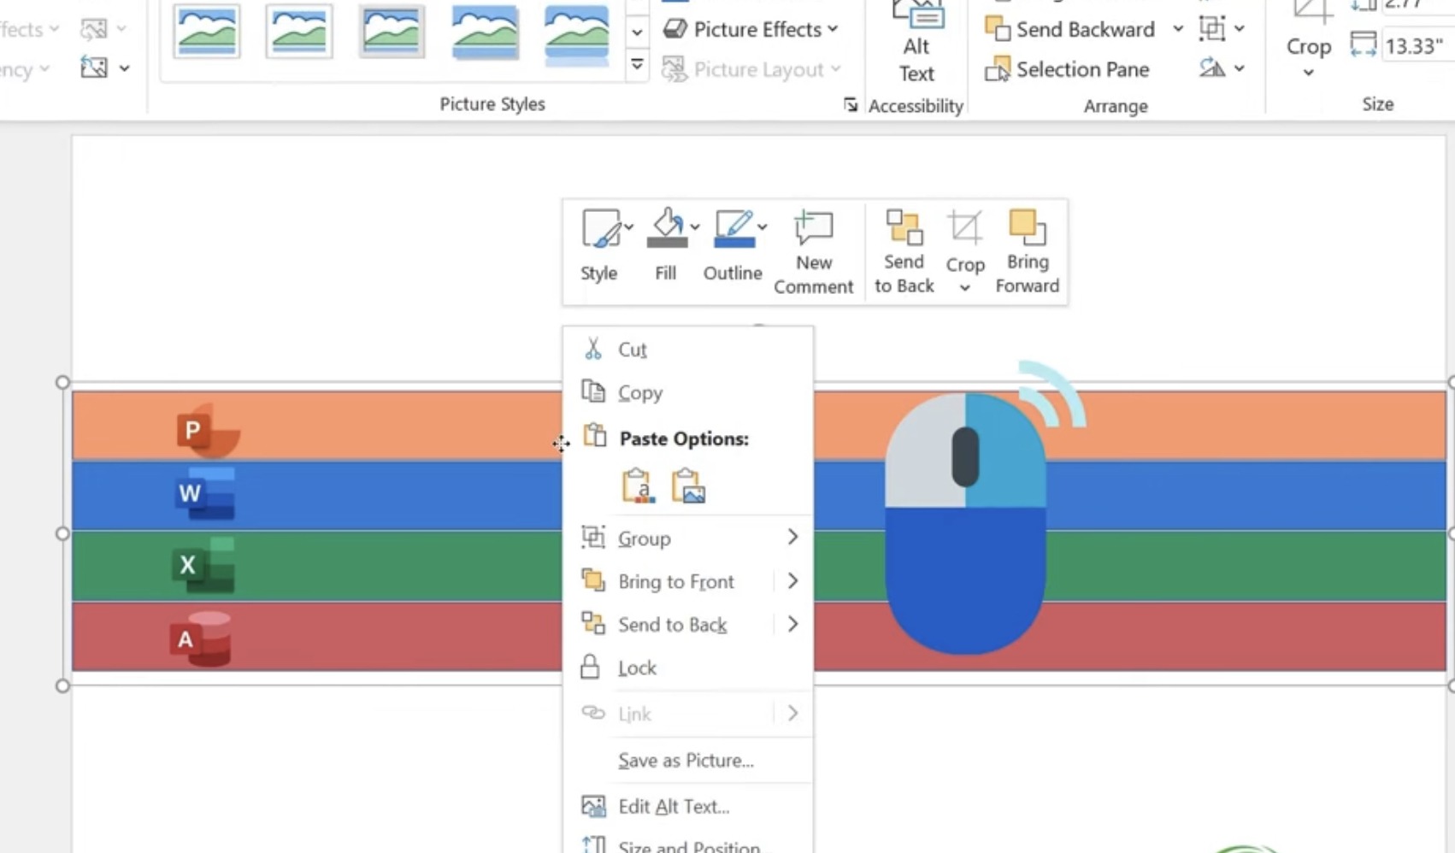Click Save as Picture menu entry
Viewport: 1455px width, 853px height.
[688, 761]
